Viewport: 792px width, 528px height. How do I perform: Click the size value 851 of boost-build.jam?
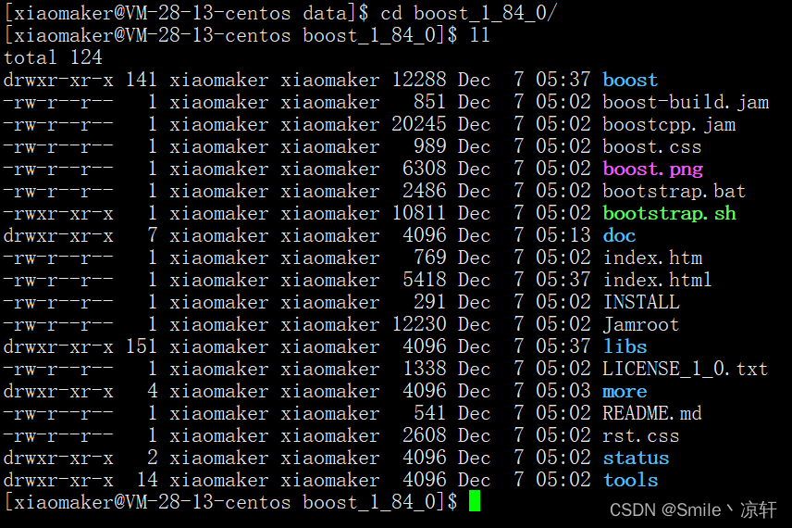coord(430,102)
